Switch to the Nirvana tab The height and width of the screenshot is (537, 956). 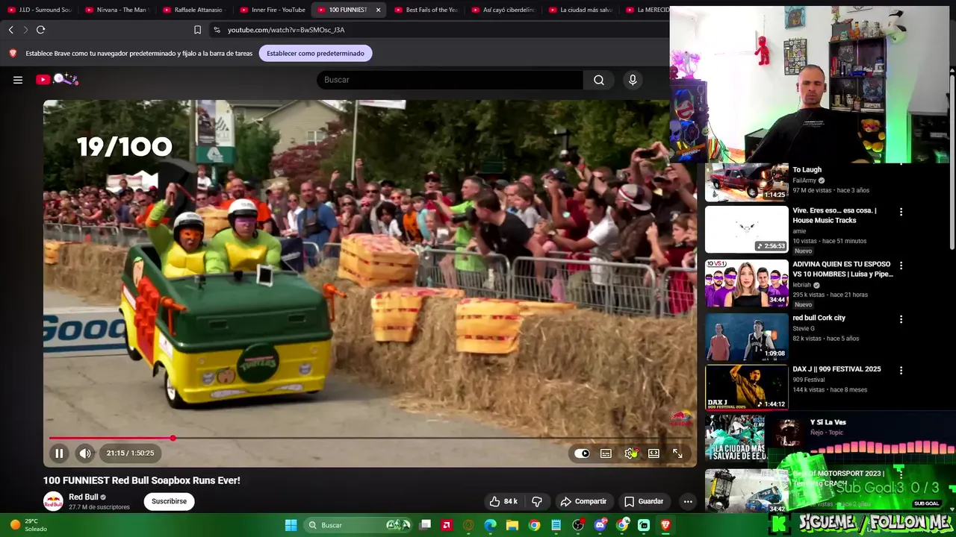click(117, 10)
